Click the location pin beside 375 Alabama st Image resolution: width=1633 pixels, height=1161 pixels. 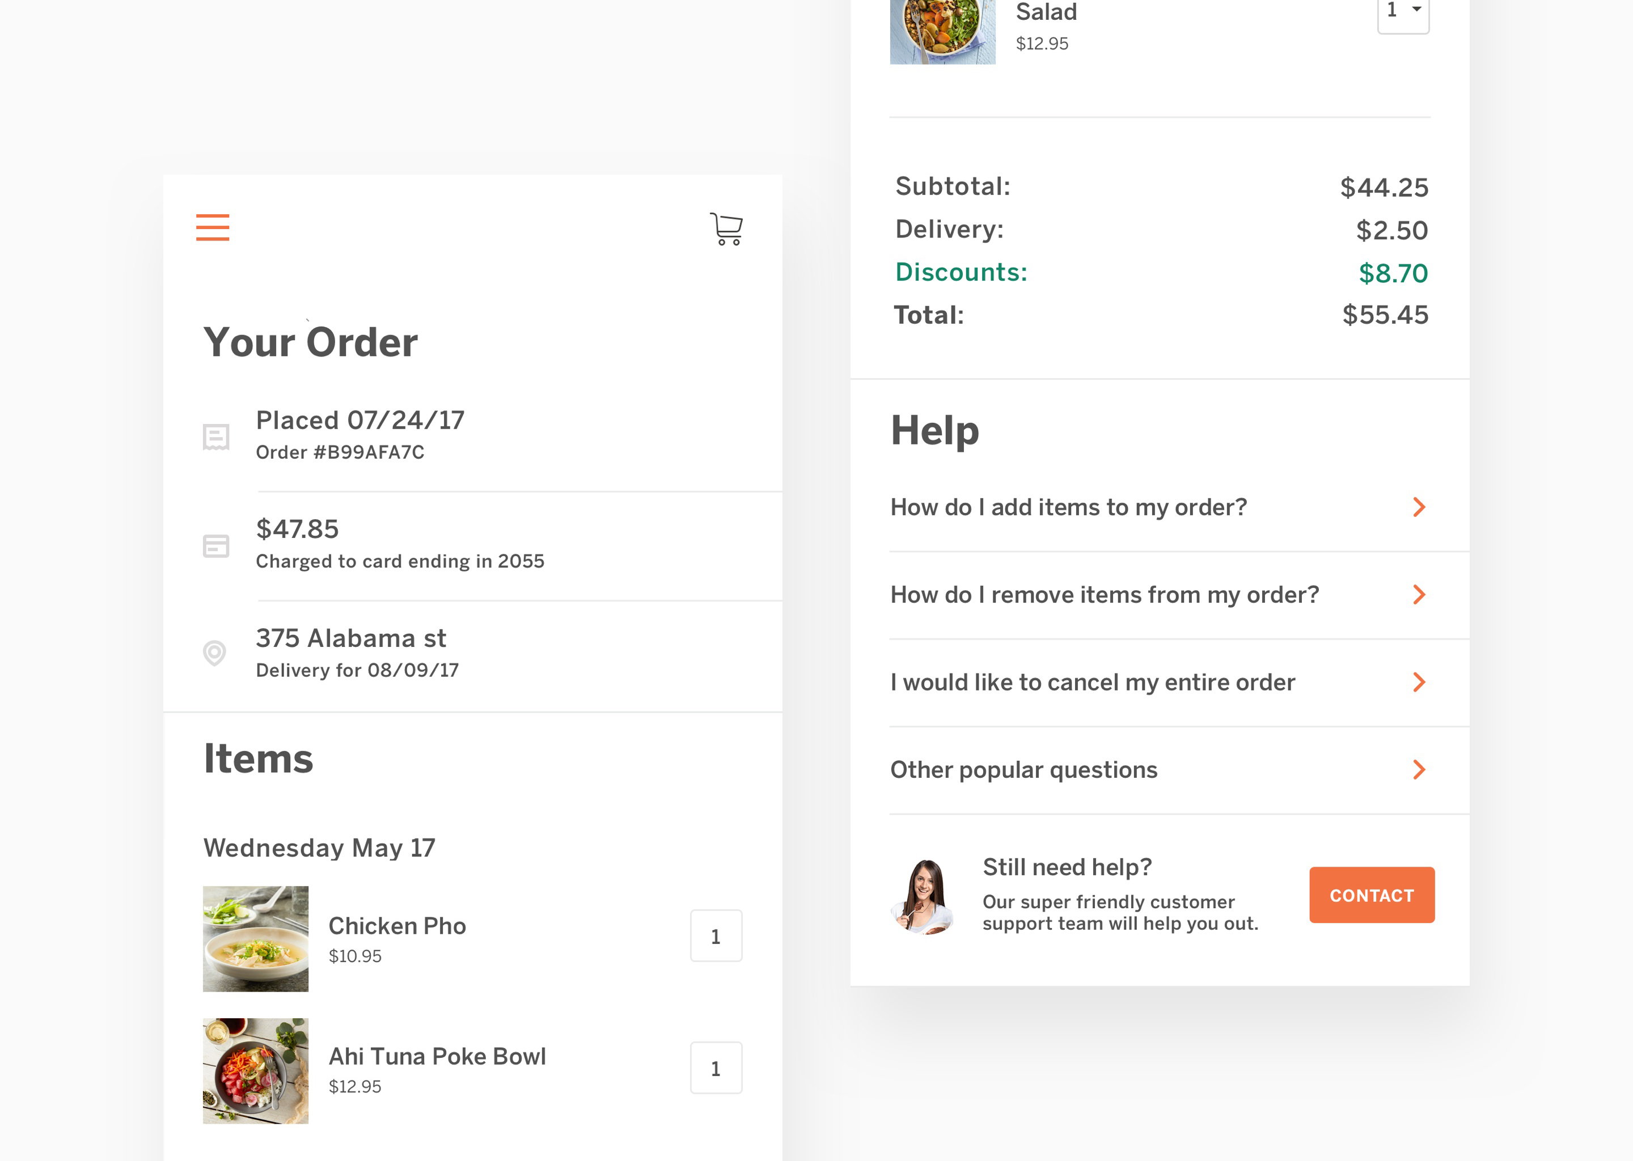(214, 652)
